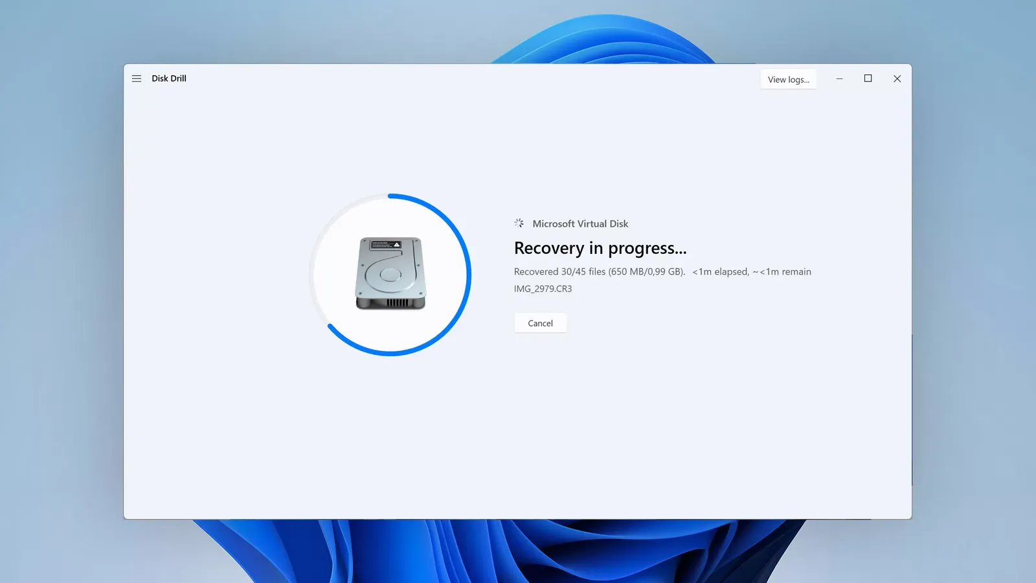This screenshot has width=1036, height=583.
Task: Open the hamburger menu in Disk Drill
Action: tap(137, 78)
